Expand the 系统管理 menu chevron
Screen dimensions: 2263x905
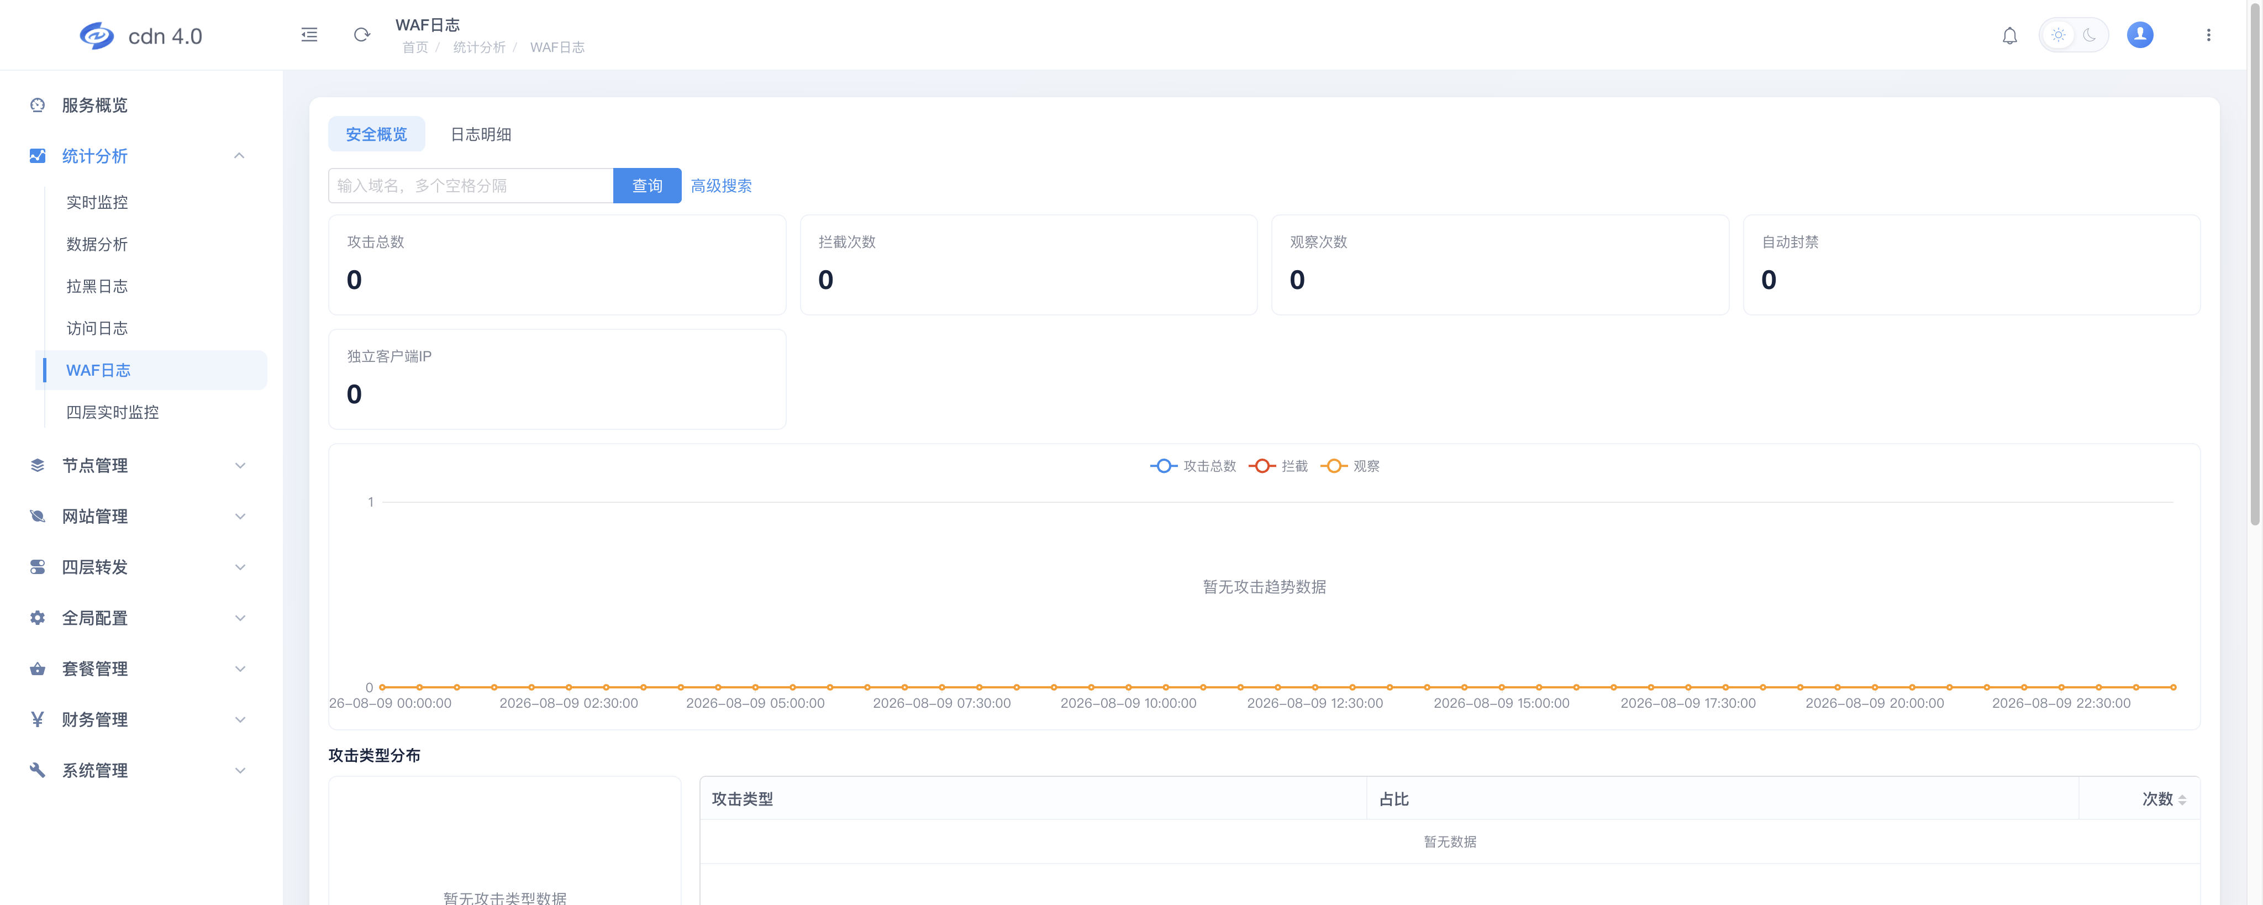[240, 771]
